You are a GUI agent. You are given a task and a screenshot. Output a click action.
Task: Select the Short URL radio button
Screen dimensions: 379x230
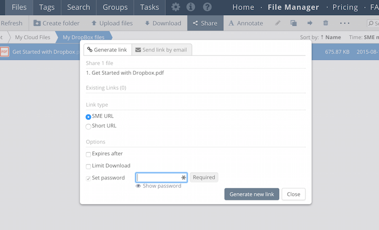[88, 126]
